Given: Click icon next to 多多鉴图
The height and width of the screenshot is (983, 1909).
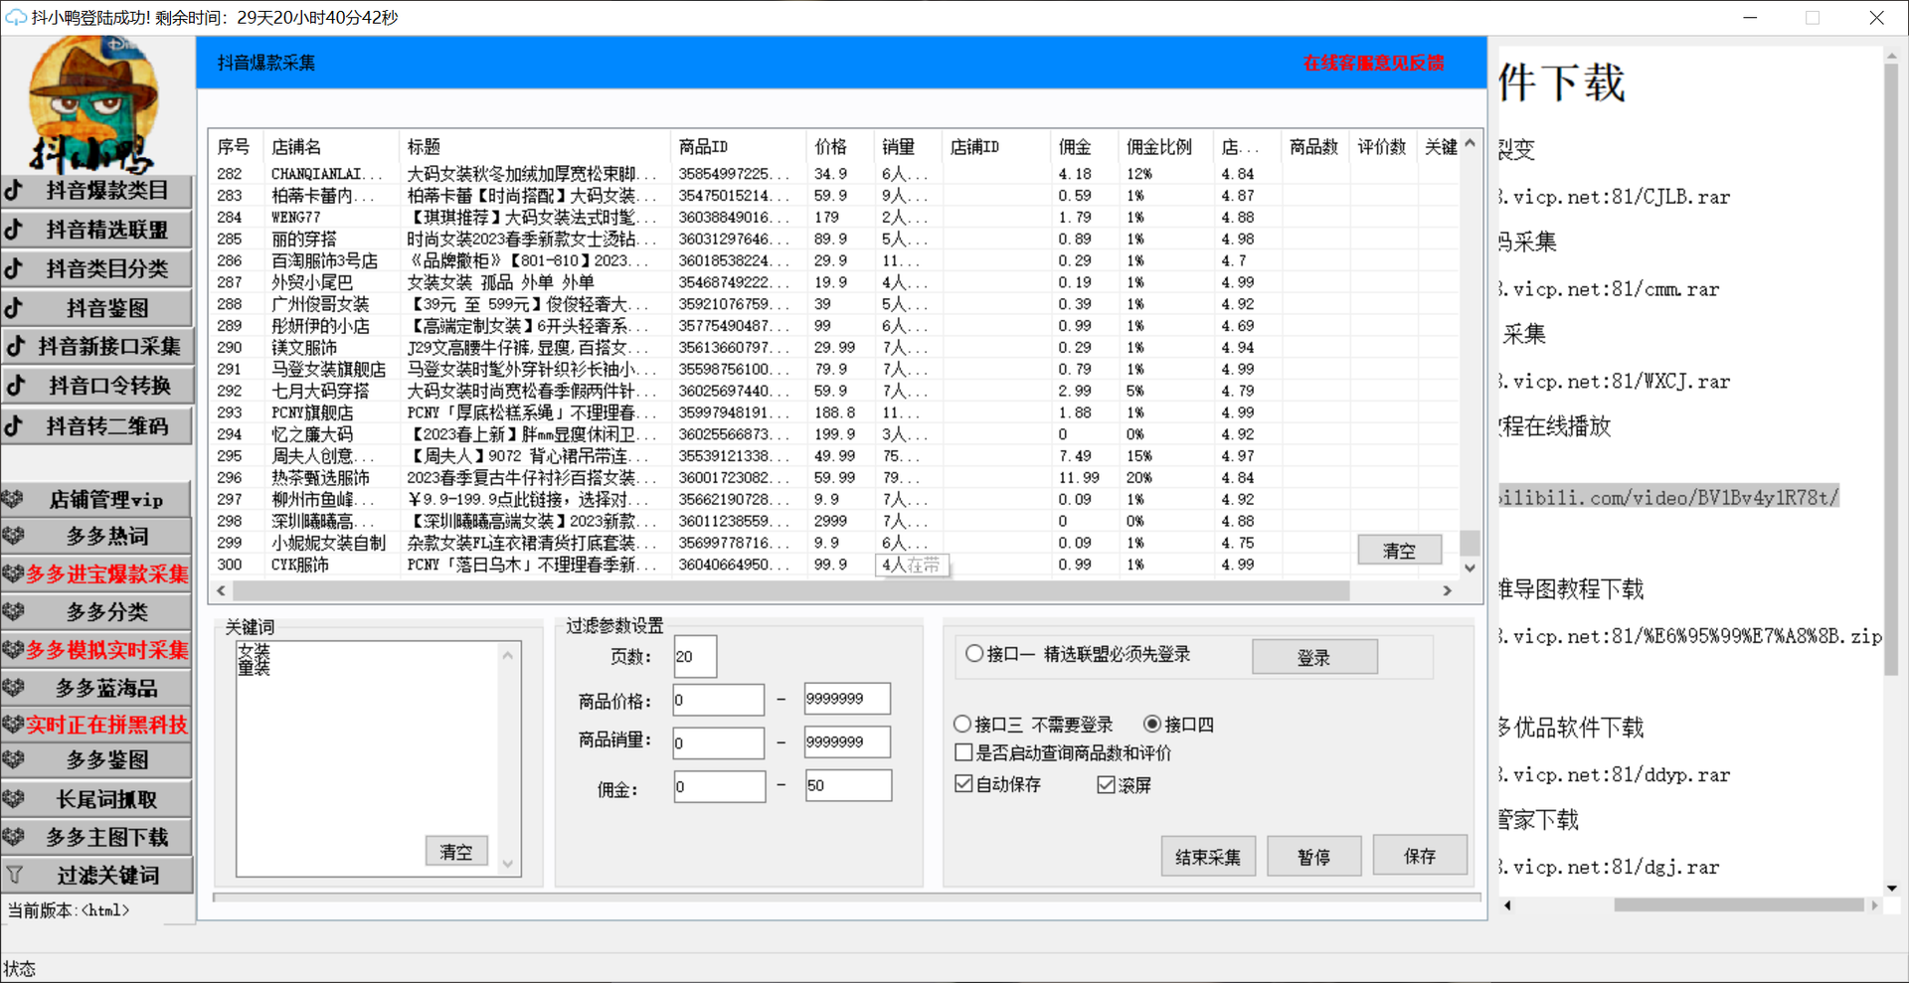Looking at the screenshot, I should click(x=13, y=759).
